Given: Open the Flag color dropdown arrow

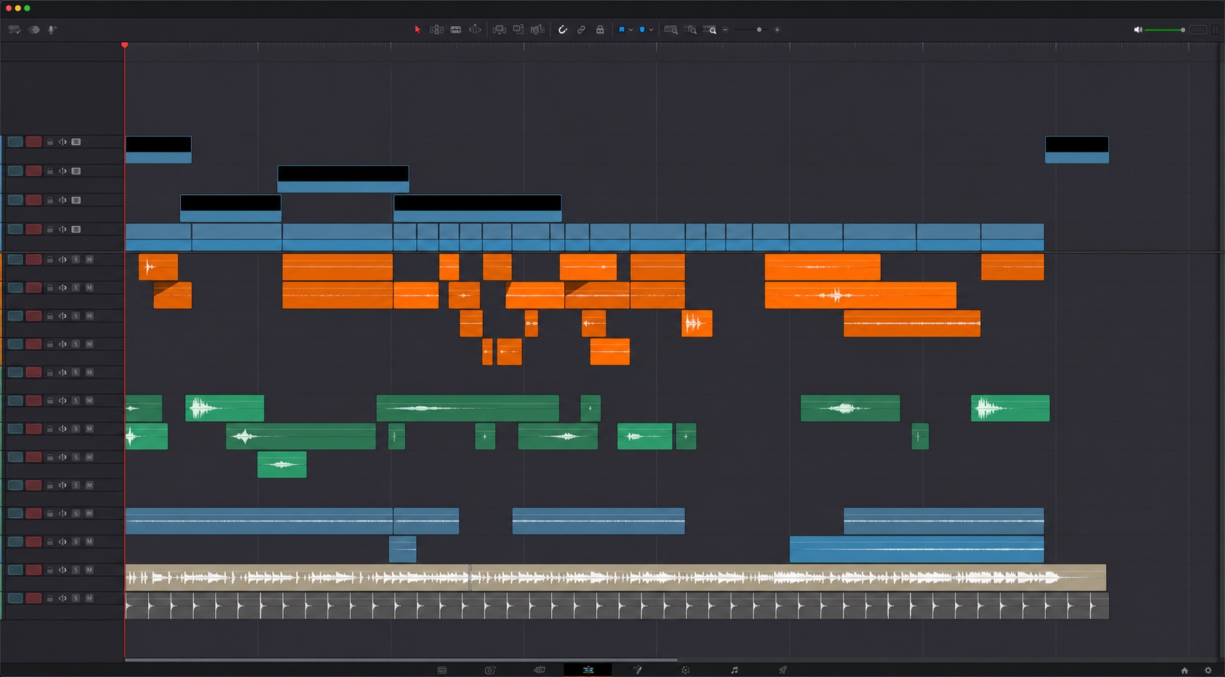Looking at the screenshot, I should click(x=630, y=30).
